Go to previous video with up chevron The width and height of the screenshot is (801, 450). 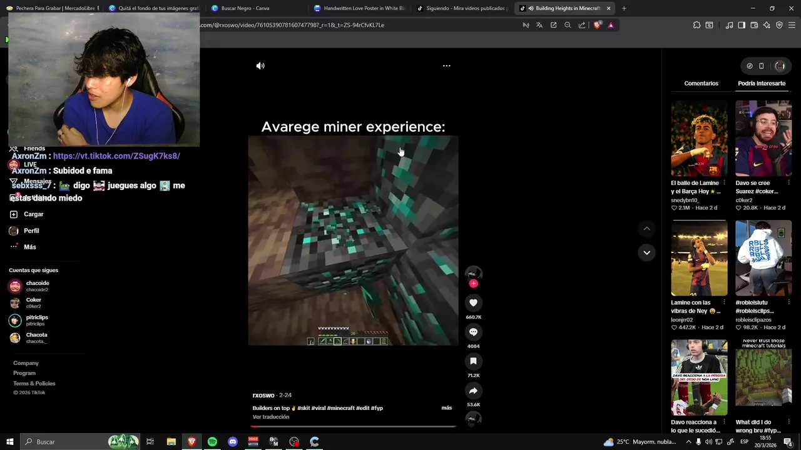point(646,229)
